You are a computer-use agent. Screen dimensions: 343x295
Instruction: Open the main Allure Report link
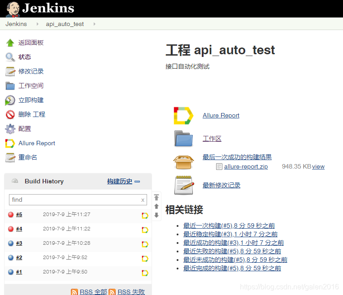tap(221, 116)
